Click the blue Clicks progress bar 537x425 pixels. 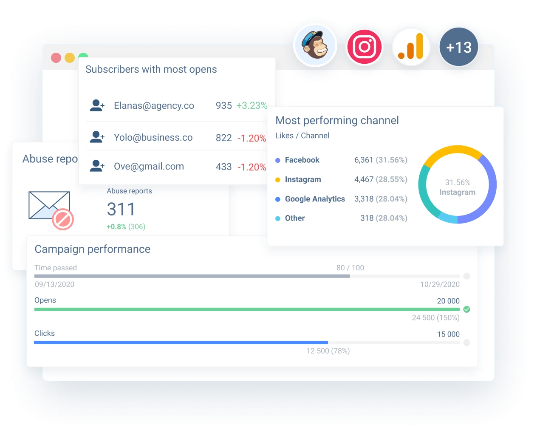181,343
